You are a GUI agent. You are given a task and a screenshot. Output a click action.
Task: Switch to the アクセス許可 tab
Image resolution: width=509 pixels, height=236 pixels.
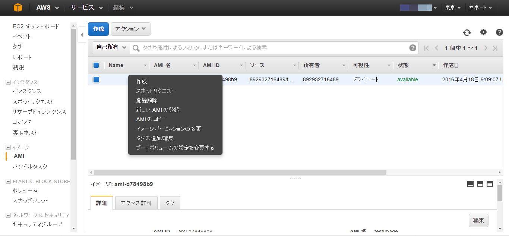pyautogui.click(x=136, y=203)
